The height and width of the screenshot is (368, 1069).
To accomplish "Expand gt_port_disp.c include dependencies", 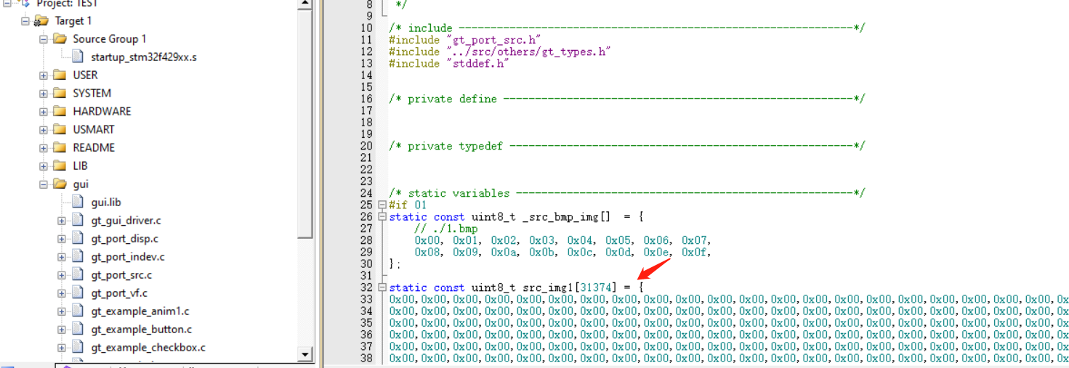I will pos(62,239).
